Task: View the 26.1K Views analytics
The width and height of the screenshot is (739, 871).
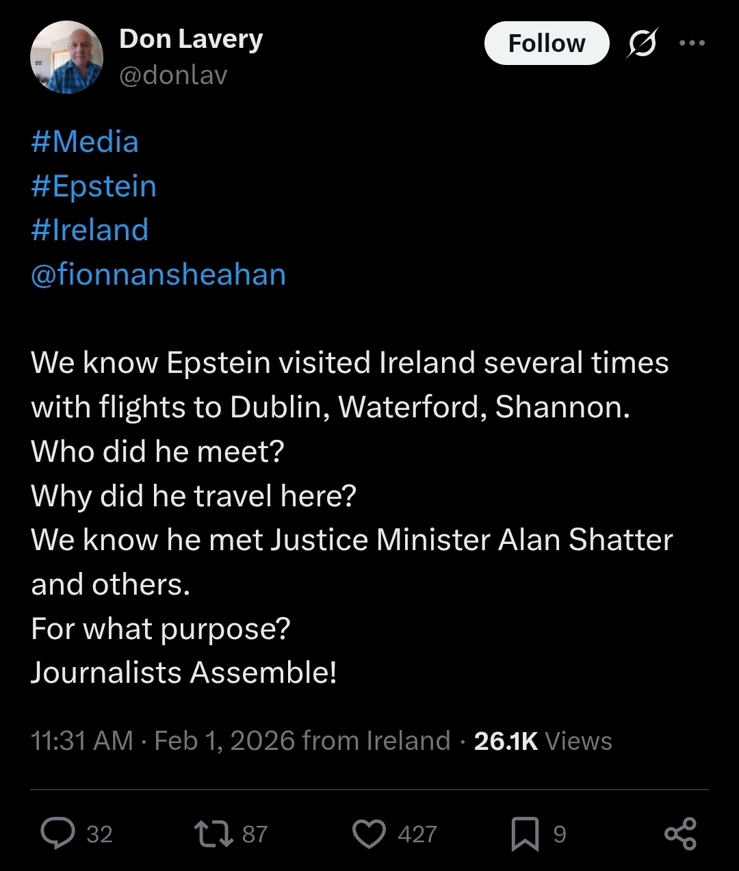Action: [543, 740]
